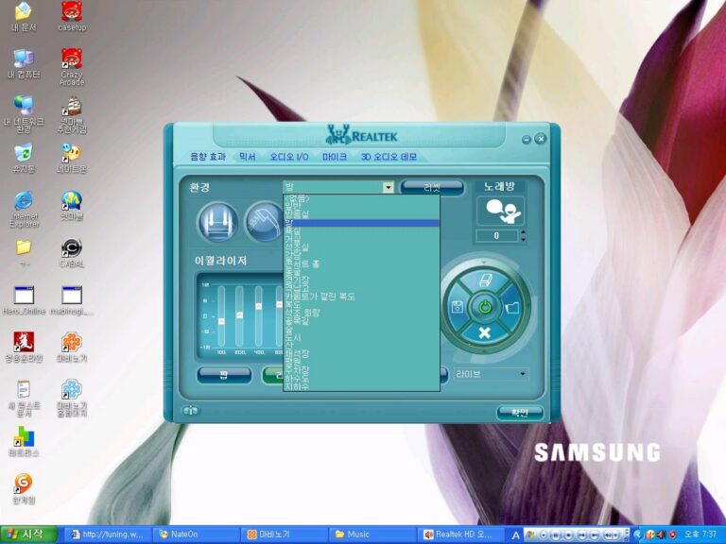Switch to the 음향 효과 tab
This screenshot has width=726, height=544.
coord(208,157)
